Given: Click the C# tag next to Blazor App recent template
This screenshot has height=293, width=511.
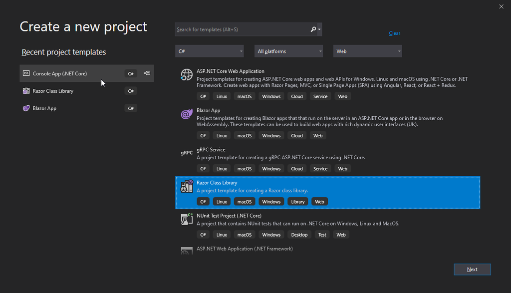Looking at the screenshot, I should tap(131, 108).
